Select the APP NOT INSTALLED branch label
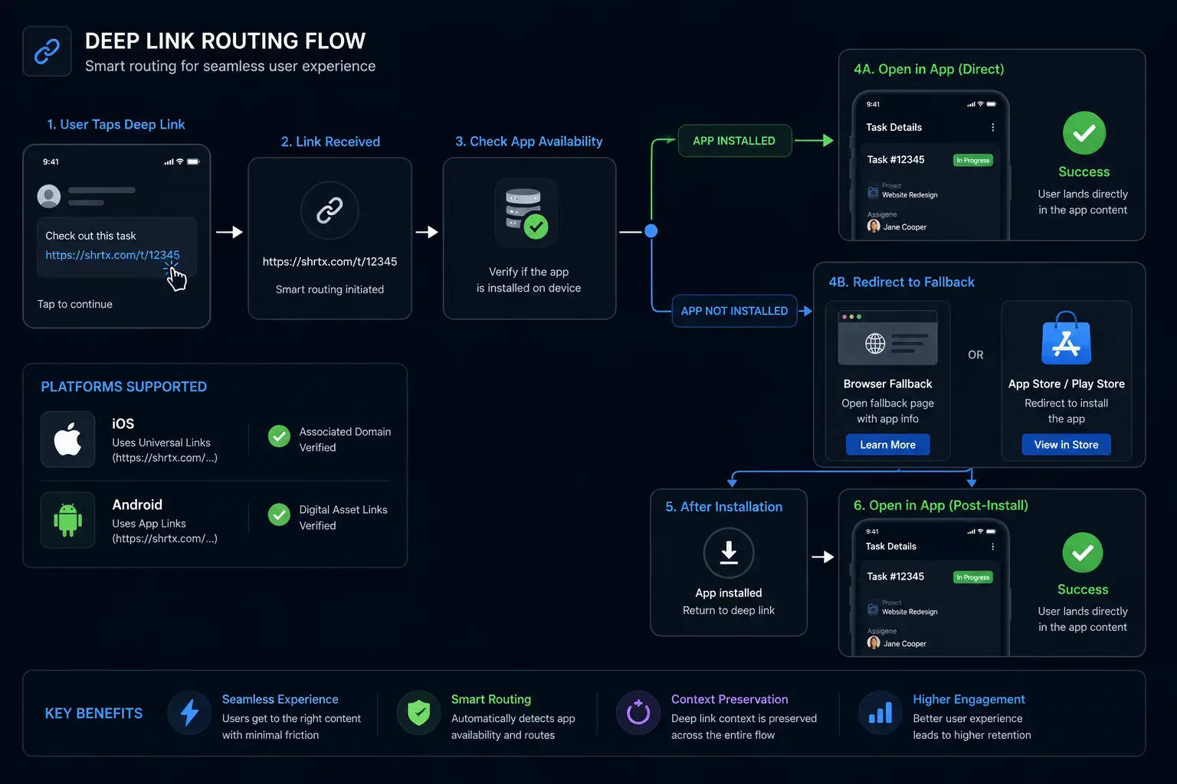This screenshot has width=1177, height=784. point(734,311)
